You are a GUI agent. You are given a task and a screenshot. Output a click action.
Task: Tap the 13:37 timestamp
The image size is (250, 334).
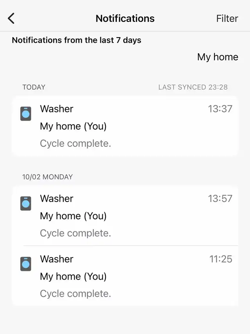pos(220,109)
